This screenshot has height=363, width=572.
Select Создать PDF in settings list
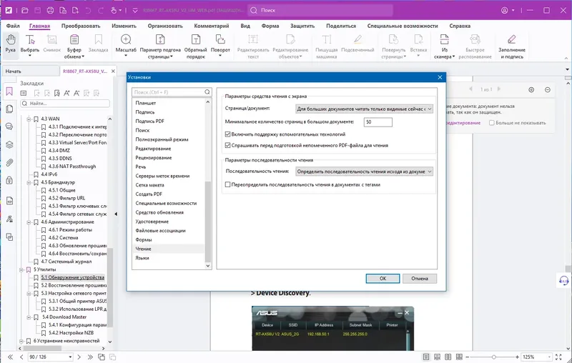click(x=149, y=194)
